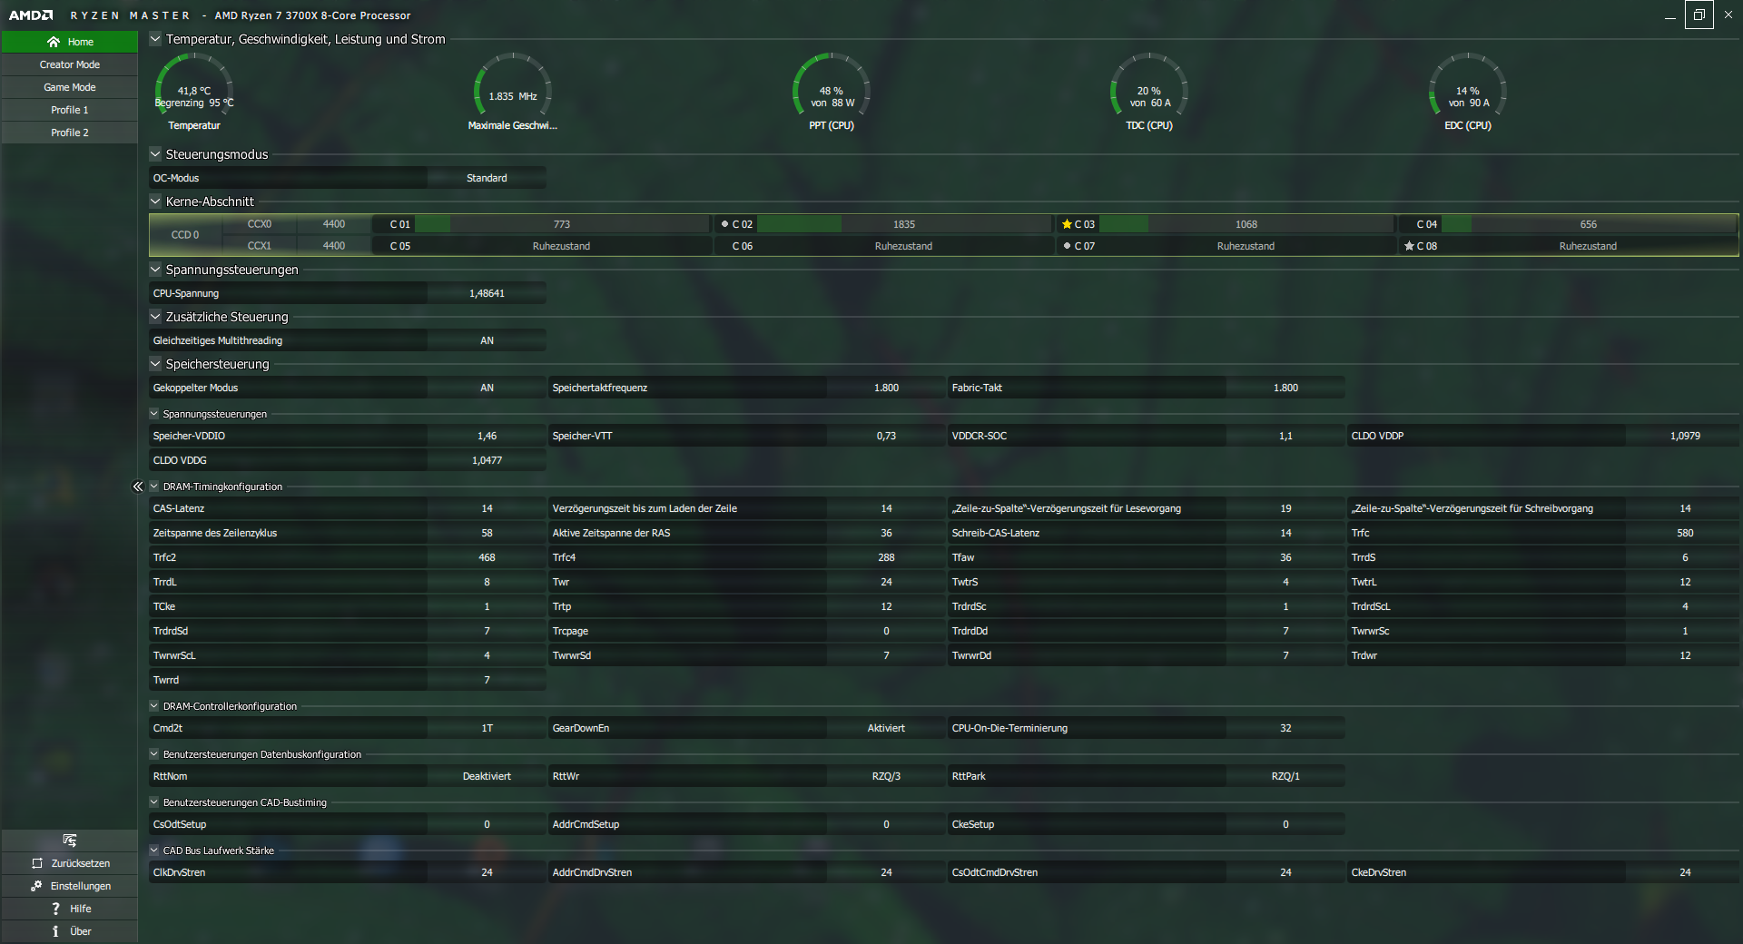Click the CCX0 4400 row
Image resolution: width=1743 pixels, height=944 pixels.
point(296,224)
